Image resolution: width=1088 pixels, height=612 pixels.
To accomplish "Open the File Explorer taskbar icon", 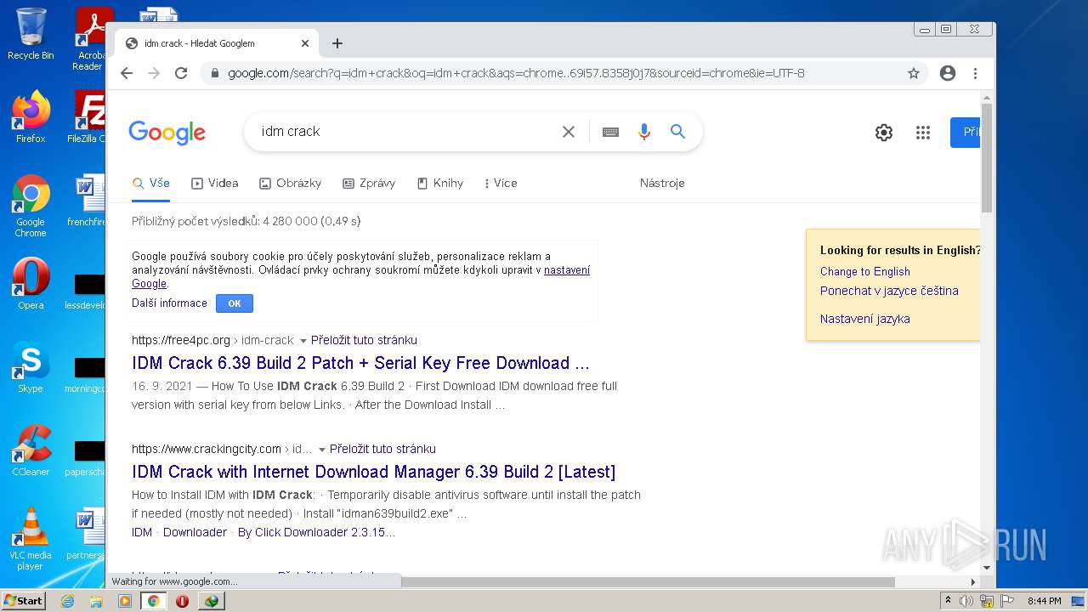I will tap(96, 601).
